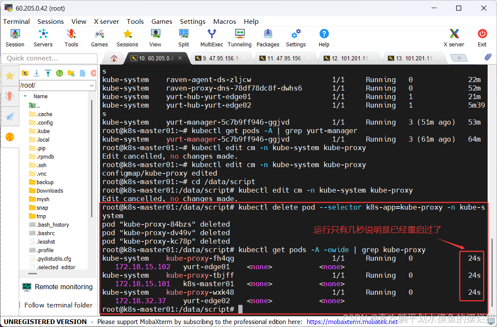Image resolution: width=497 pixels, height=327 pixels.
Task: Click the file browser vertical scrollbar
Action: [x=91, y=159]
